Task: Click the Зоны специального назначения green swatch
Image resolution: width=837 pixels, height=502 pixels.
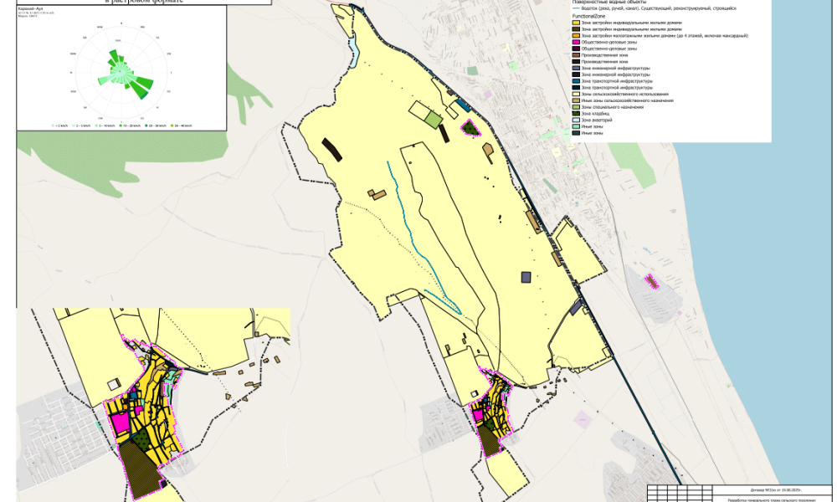Action: click(576, 107)
